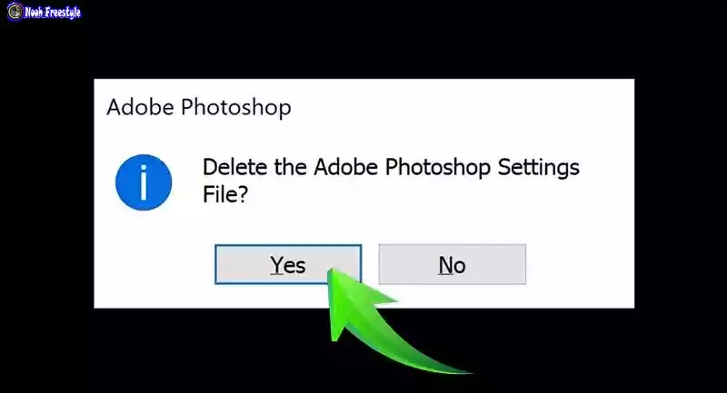Click the blue information icon
727x393 pixels.
[x=144, y=182]
